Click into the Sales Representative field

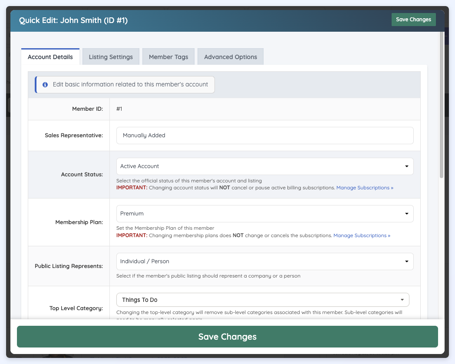[265, 136]
